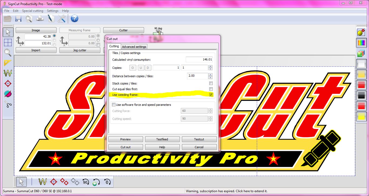Click yellow ball selection icon in right panel

[361, 33]
